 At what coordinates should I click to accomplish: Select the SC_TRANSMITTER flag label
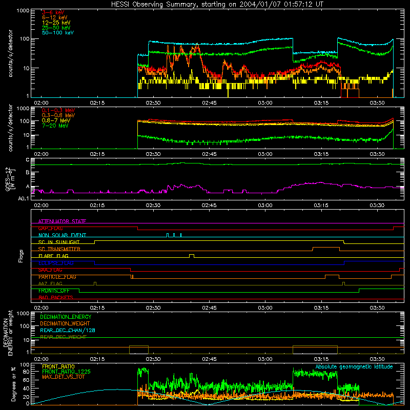click(x=59, y=249)
